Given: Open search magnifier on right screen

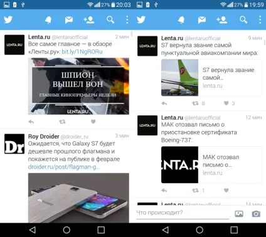Looking at the screenshot, I should [x=243, y=20].
